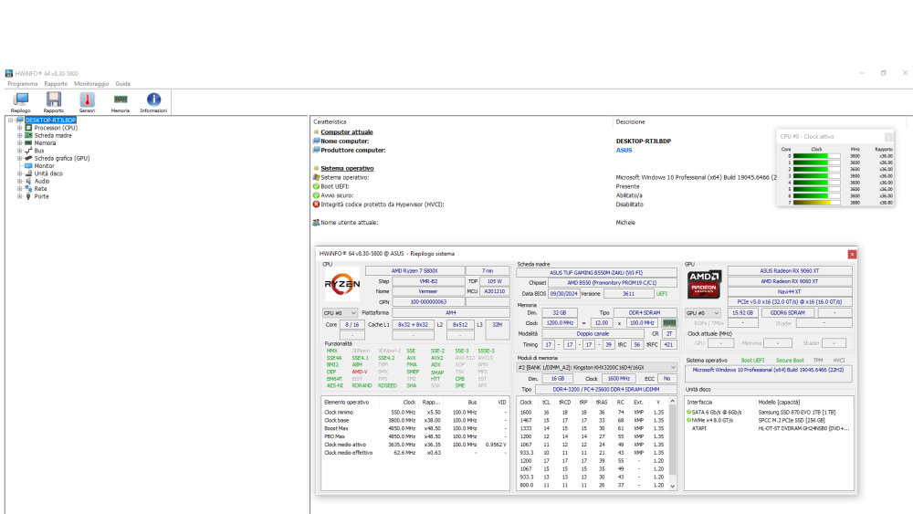
Task: Click the Computer attuale heading
Action: [x=346, y=132]
